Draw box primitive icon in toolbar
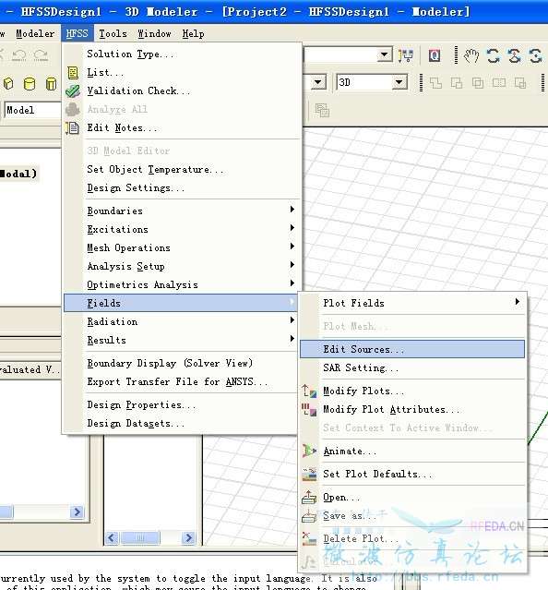 8,83
